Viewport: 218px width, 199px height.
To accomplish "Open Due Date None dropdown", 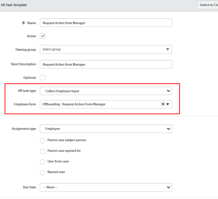I will click(x=106, y=187).
